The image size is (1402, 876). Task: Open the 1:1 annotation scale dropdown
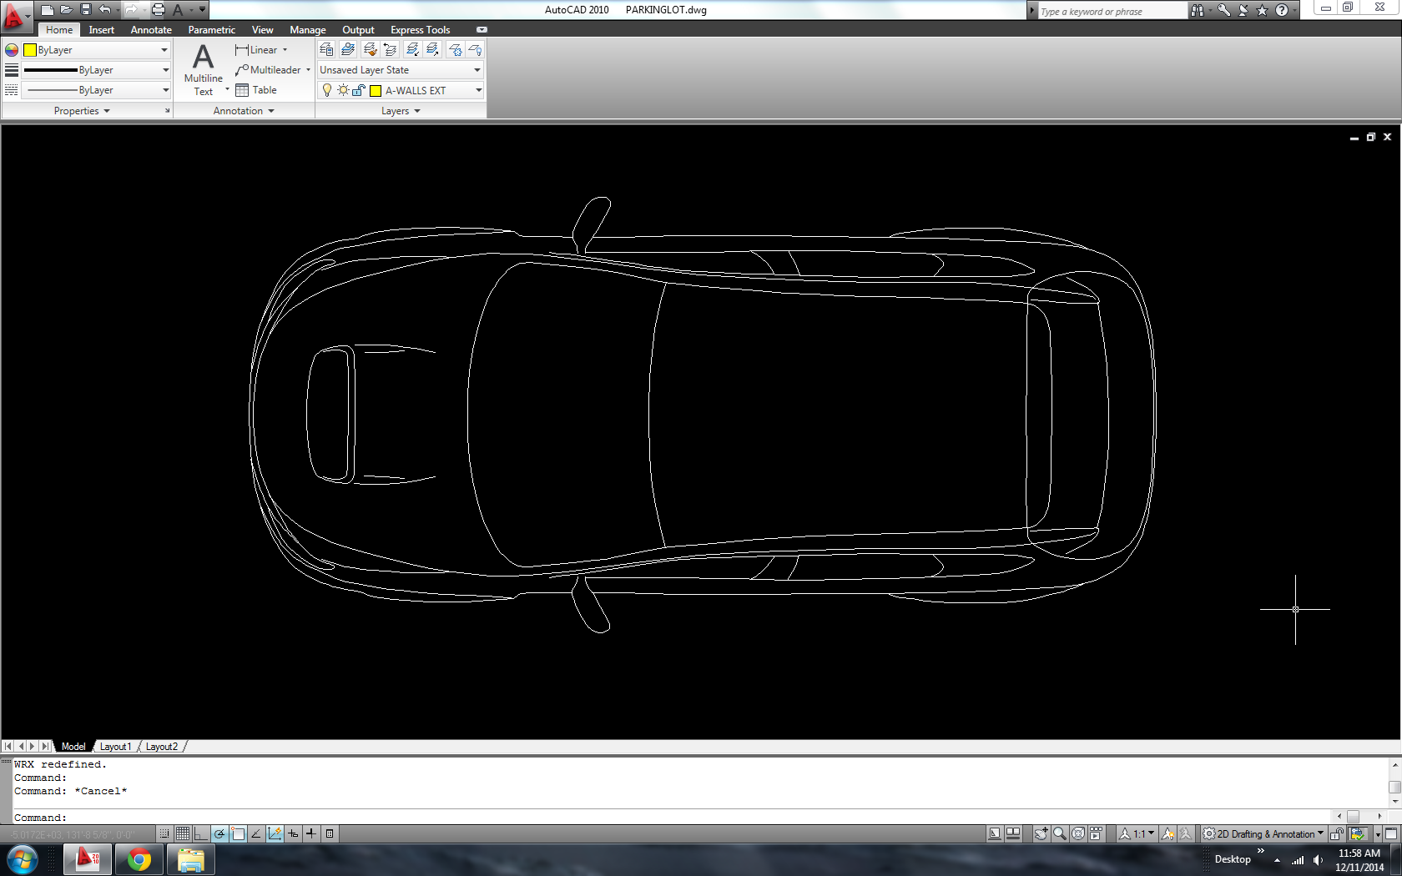(1137, 833)
